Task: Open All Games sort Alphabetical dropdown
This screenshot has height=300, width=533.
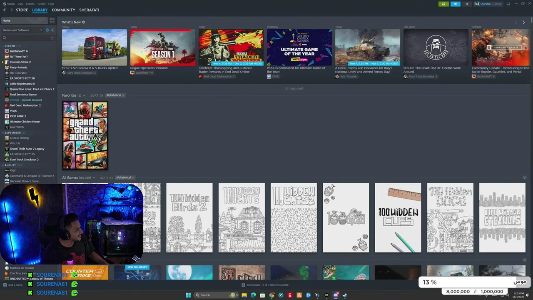Action: [x=125, y=177]
